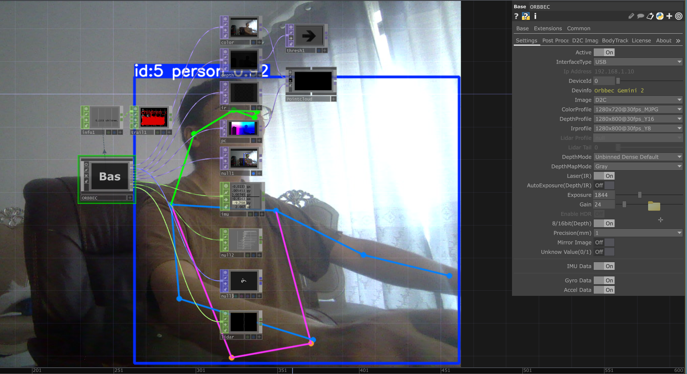Toggle viewer-active plus on the ir node
This screenshot has height=374, width=687.
tap(259, 108)
